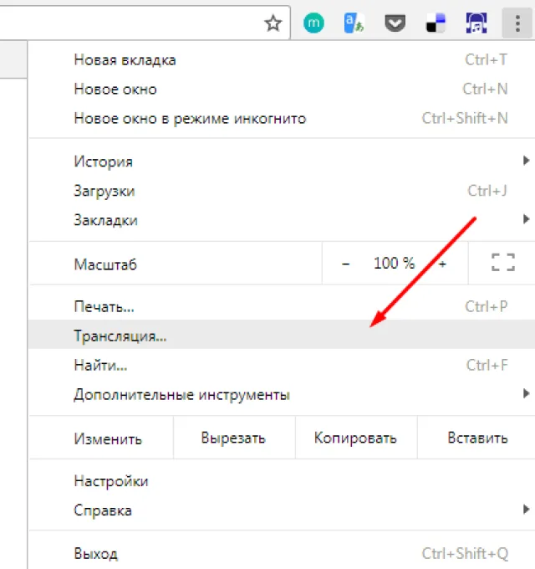Choose 'Новое окно' from the menu
The width and height of the screenshot is (535, 569).
[x=282, y=90]
